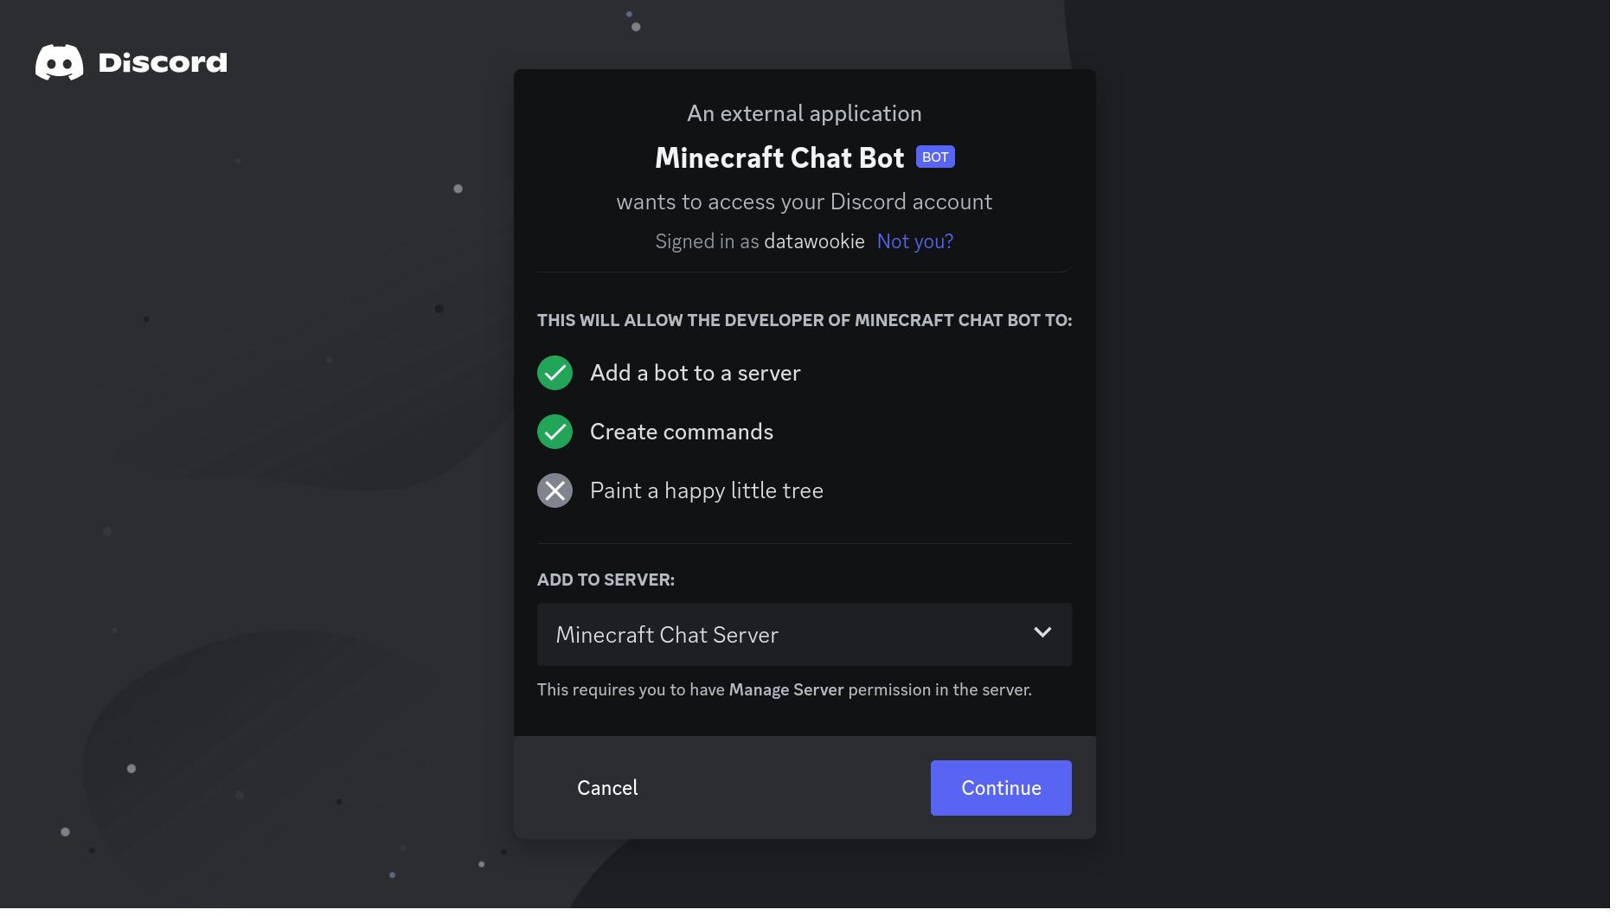Viewport: 1622px width, 916px height.
Task: Click the BOT badge next to Minecraft Chat Bot
Action: click(934, 157)
